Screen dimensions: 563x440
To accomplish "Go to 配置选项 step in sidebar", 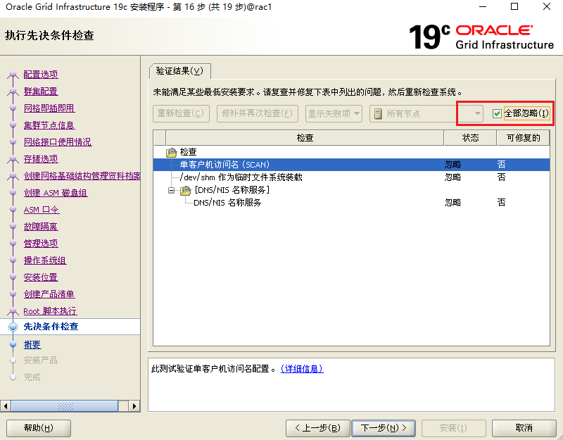I will [x=41, y=75].
